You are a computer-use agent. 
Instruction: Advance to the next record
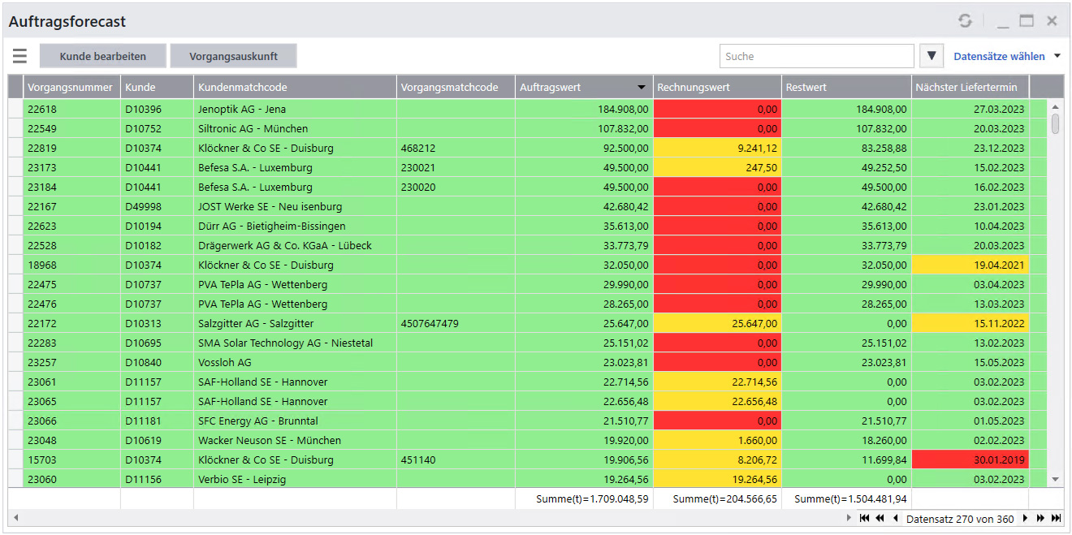point(1025,518)
